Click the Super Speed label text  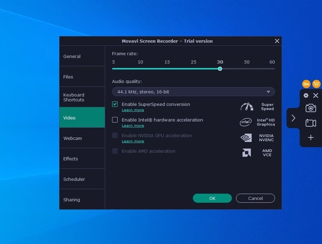267,106
